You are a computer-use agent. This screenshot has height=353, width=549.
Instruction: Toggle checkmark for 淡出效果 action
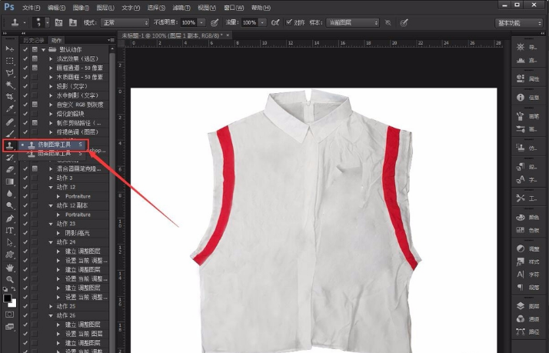tap(25, 58)
